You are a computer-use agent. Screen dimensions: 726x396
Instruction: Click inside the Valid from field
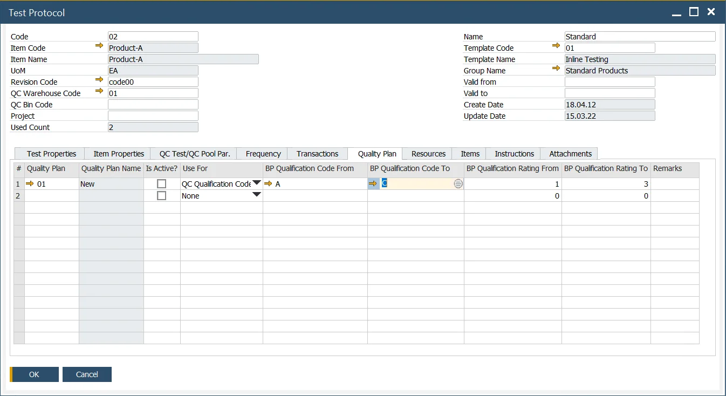coord(609,81)
